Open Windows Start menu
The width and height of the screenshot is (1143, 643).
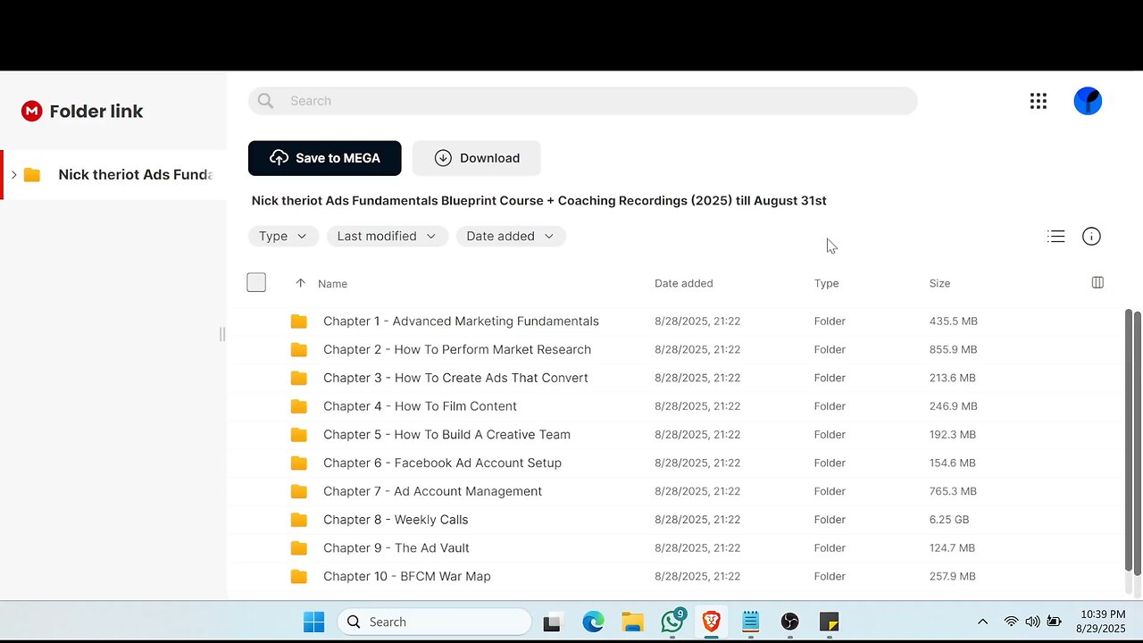(314, 622)
